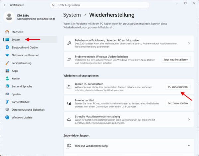Expand Beheben von Problemen chevron
This screenshot has height=156, width=199.
pos(189,43)
